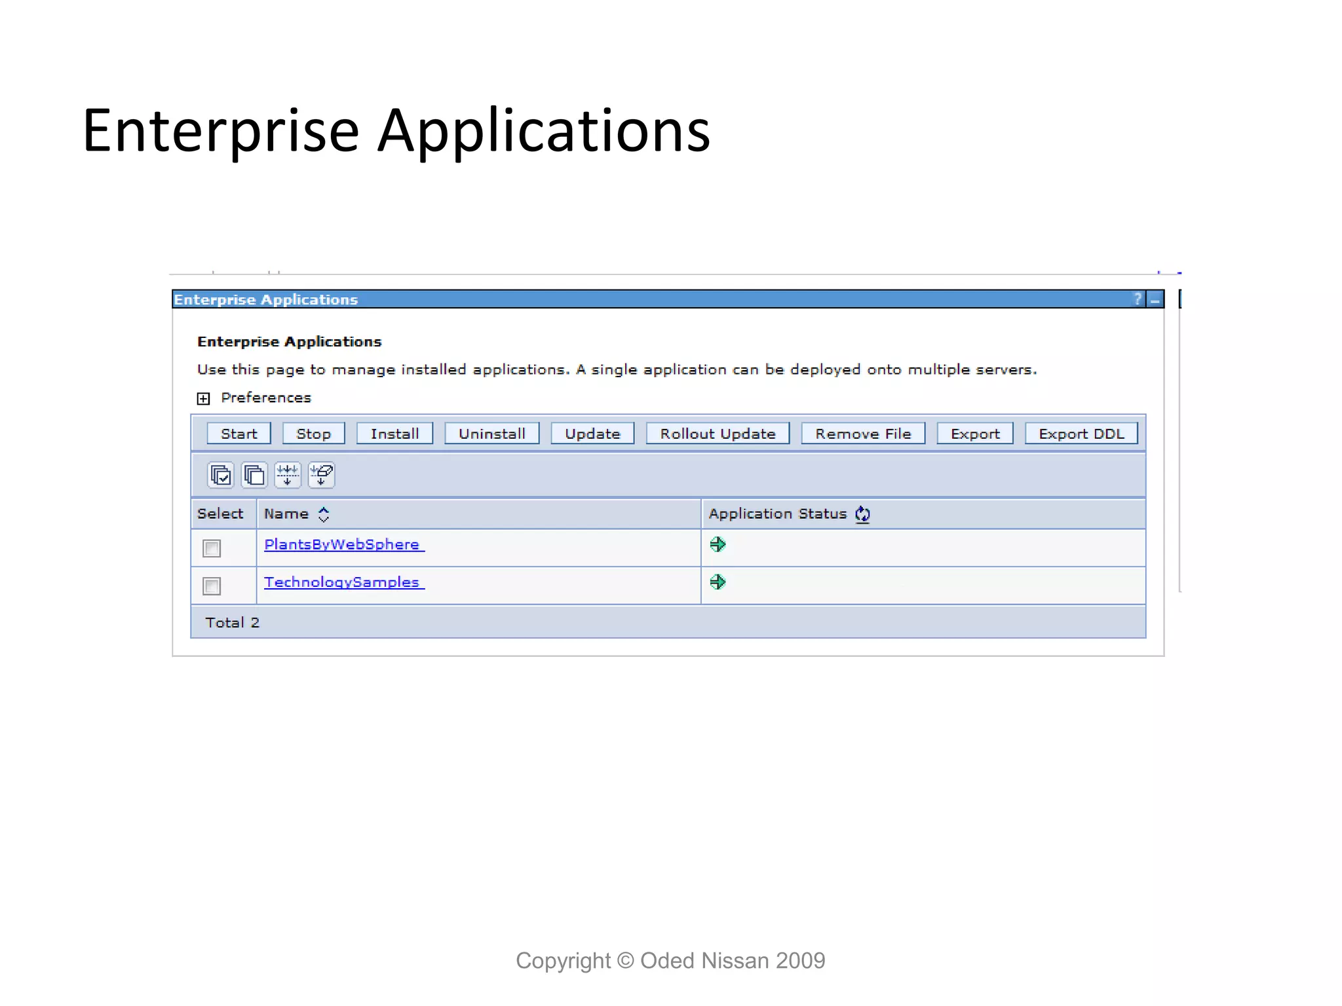Click the bold Enterprise Applications heading

click(289, 341)
